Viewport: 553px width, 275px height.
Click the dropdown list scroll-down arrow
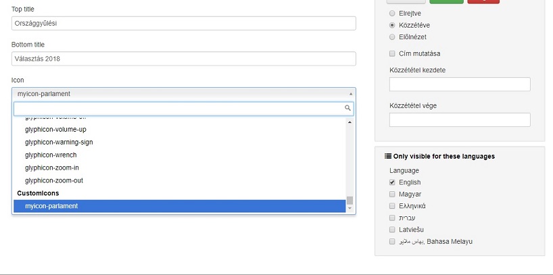[x=350, y=208]
